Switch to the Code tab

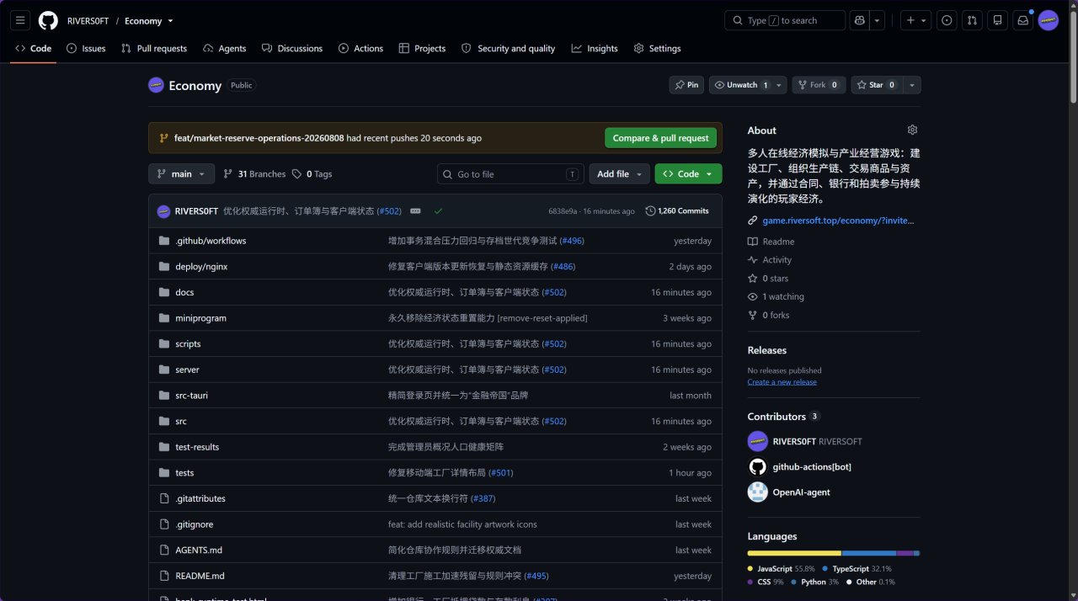(33, 48)
